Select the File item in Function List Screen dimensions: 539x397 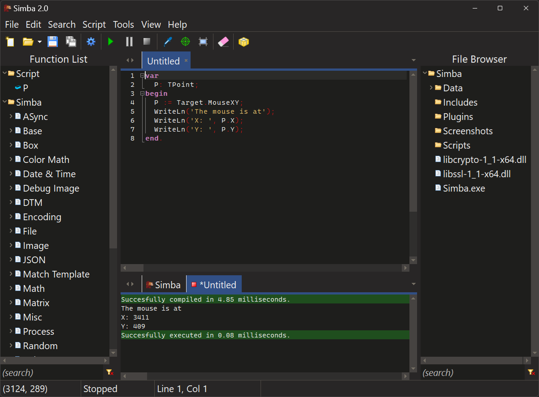30,231
